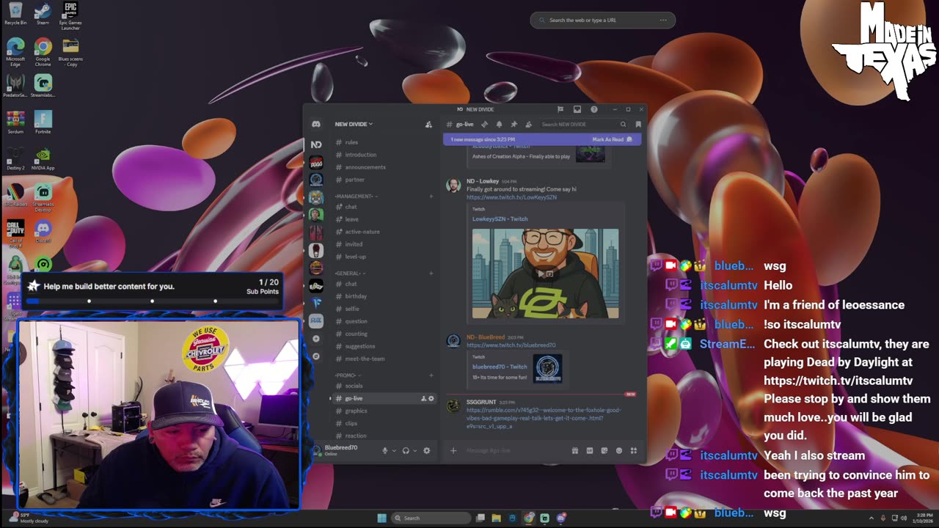Open user settings gear icon
939x528 pixels.
tap(426, 450)
